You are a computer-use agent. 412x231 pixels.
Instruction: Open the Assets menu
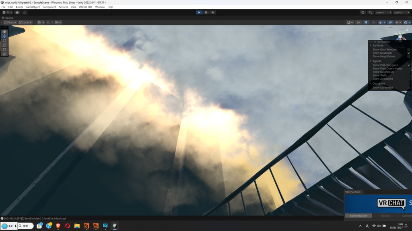[x=19, y=7]
